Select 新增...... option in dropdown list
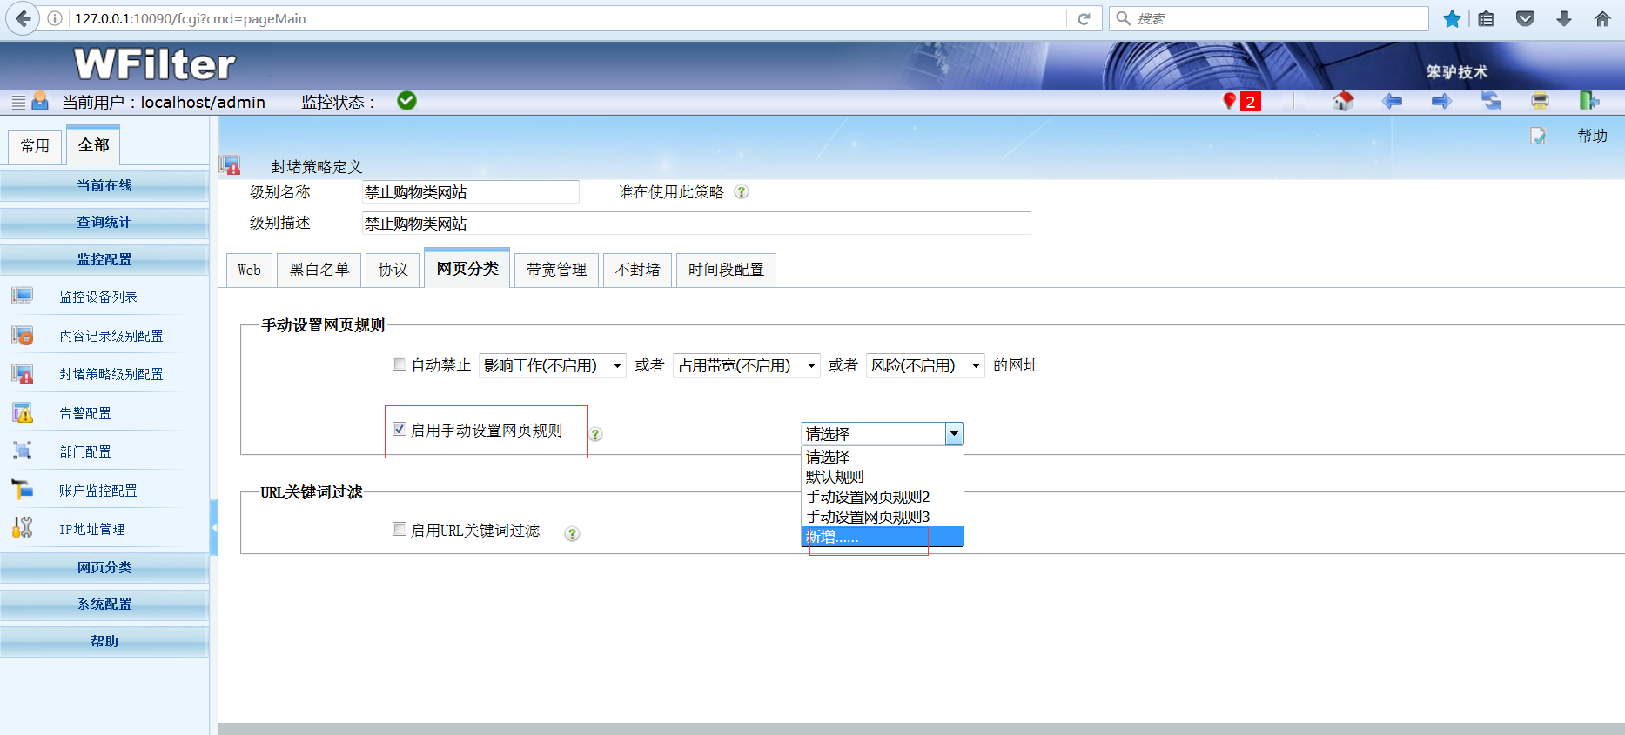Viewport: 1625px width, 735px height. point(881,537)
